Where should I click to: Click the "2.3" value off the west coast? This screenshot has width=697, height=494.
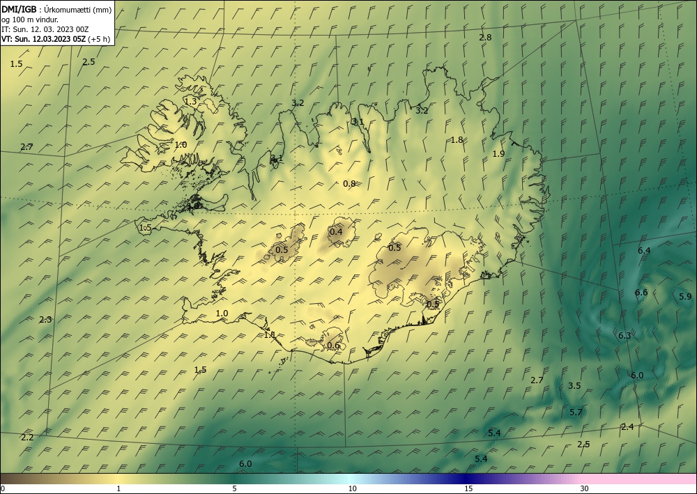click(45, 319)
